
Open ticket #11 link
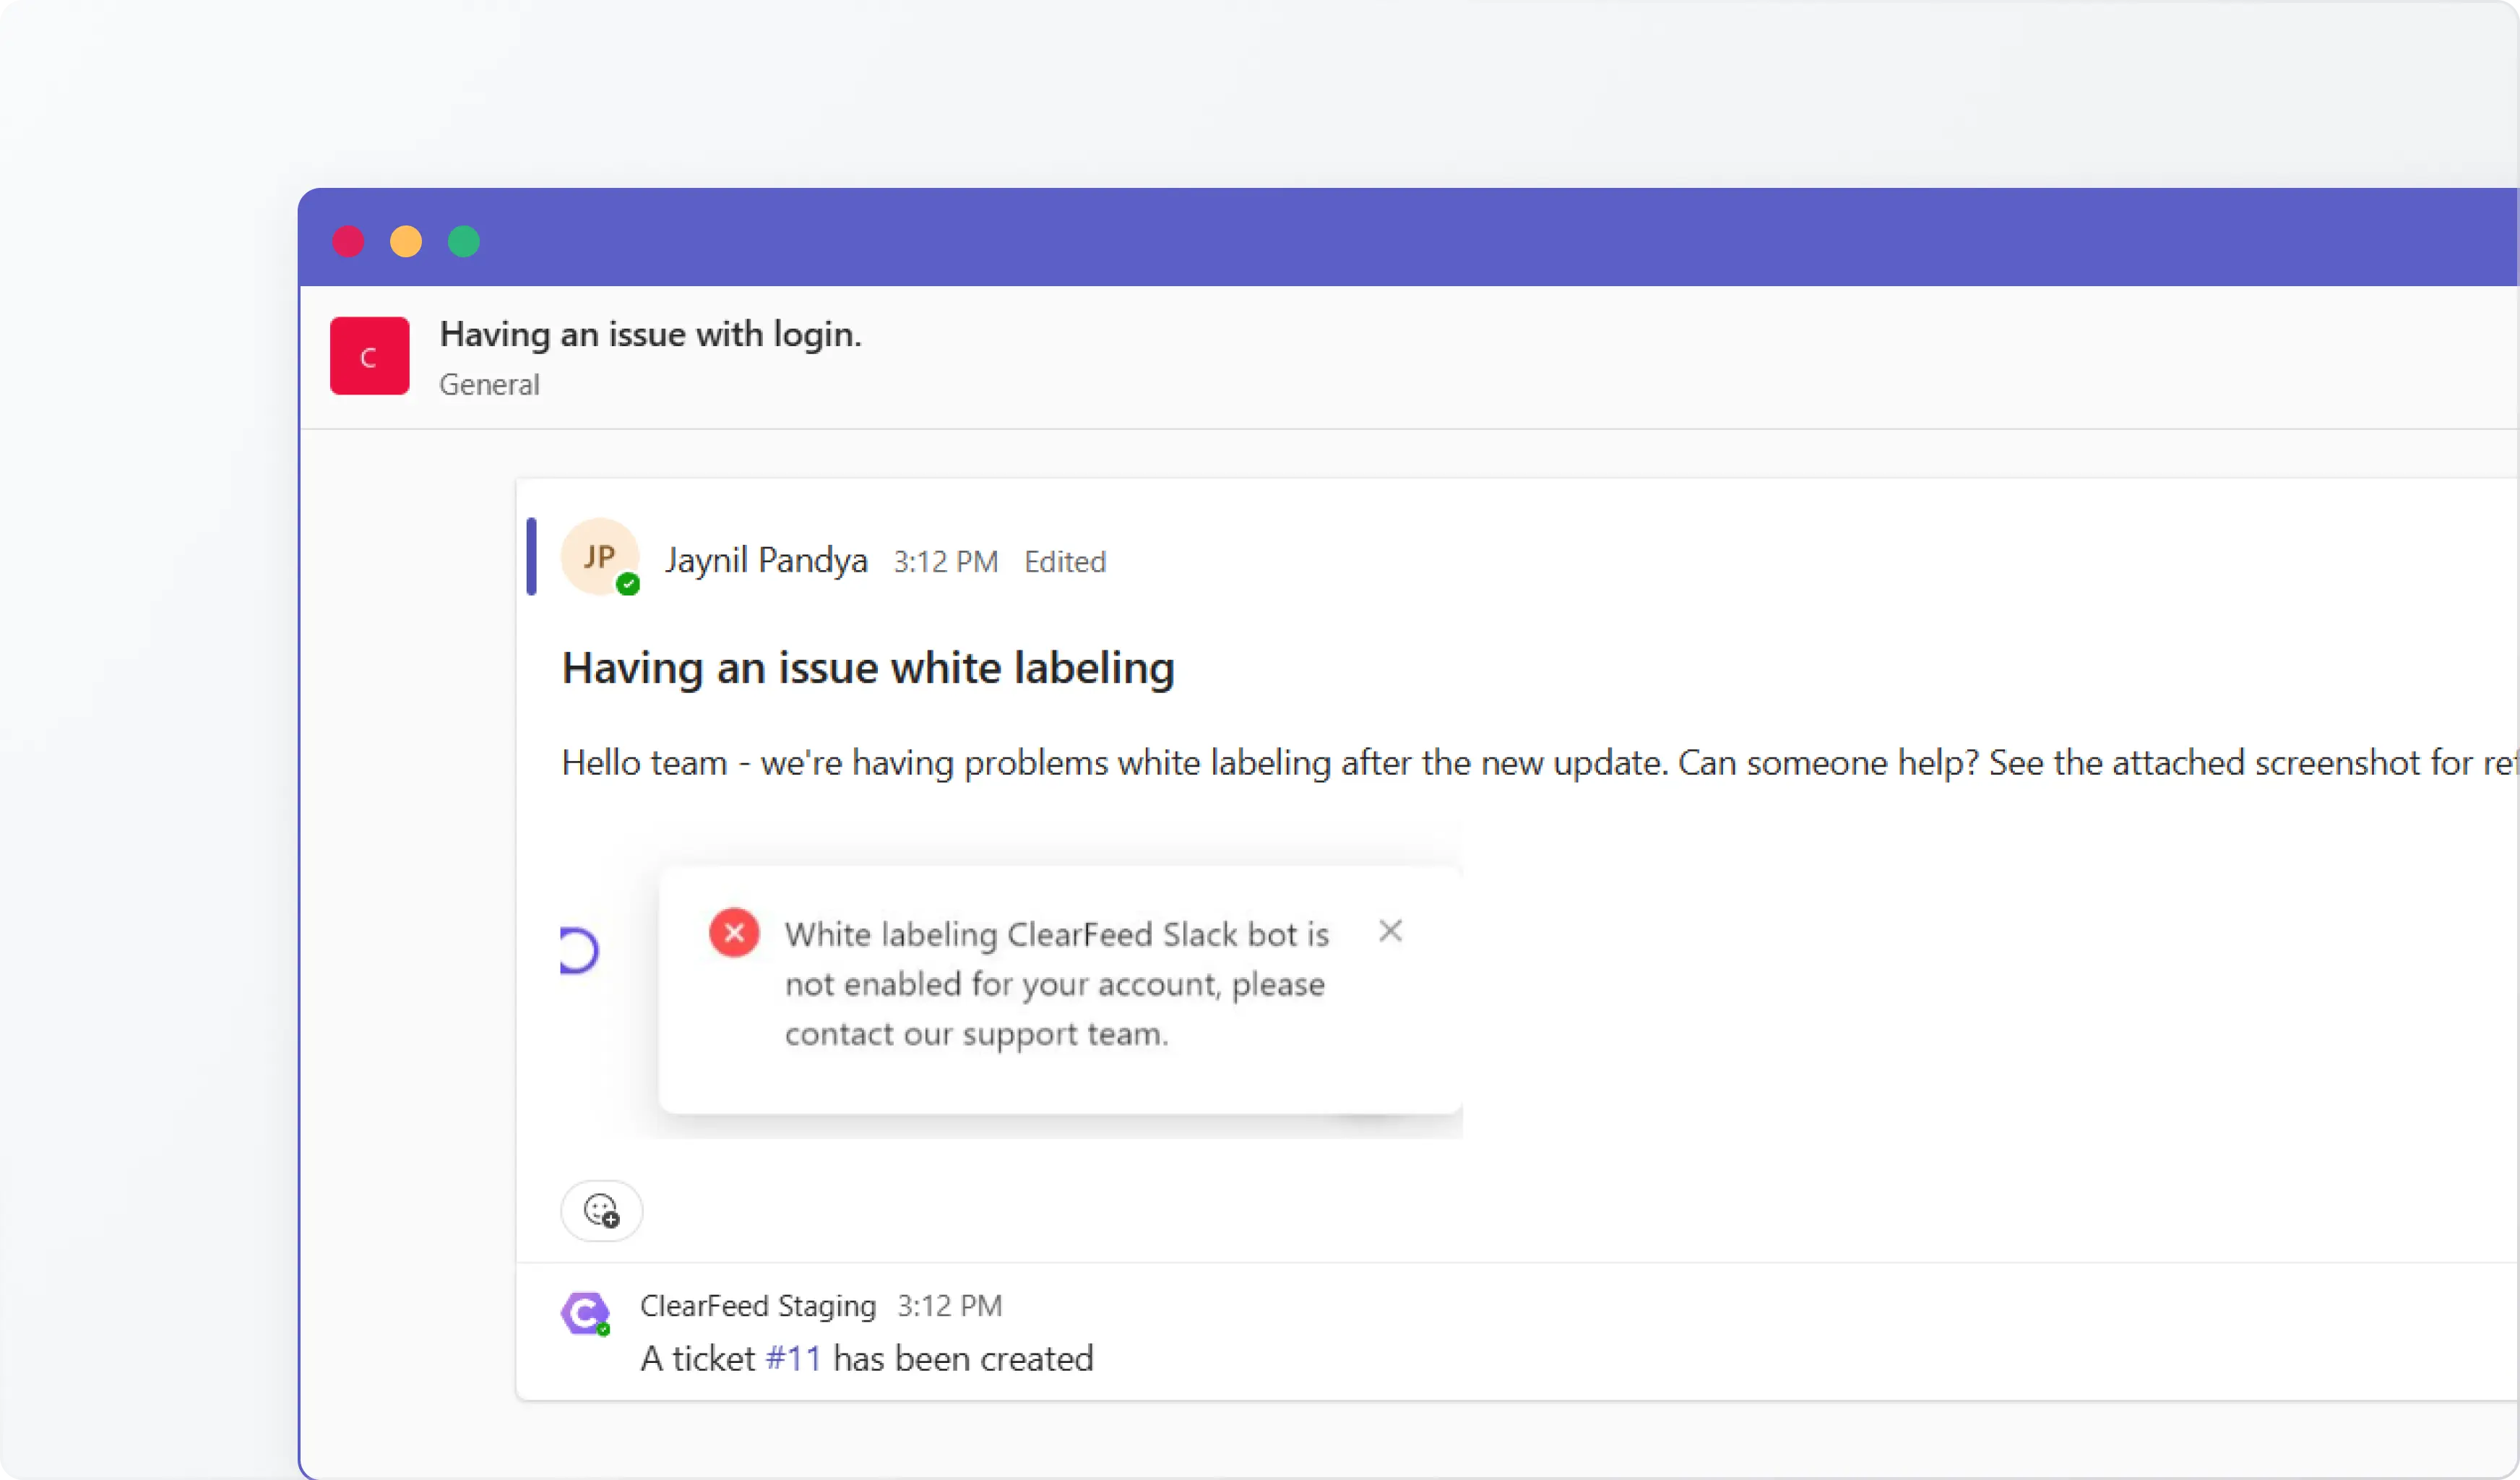(793, 1358)
